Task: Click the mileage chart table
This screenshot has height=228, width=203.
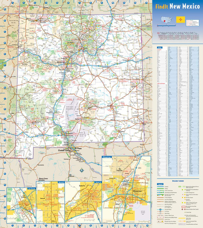Action: coord(178,36)
